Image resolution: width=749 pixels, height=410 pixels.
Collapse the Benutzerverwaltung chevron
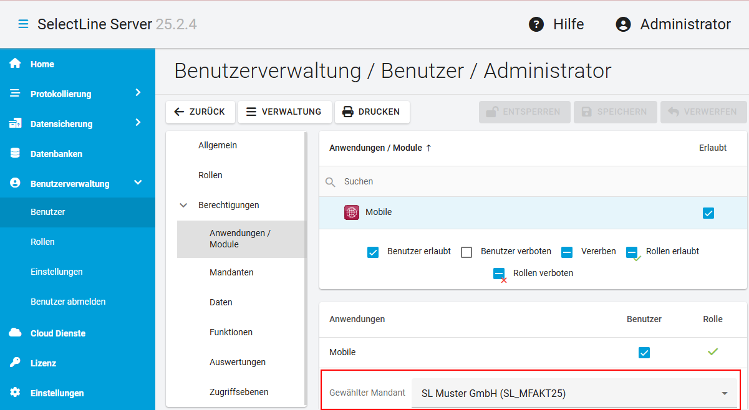click(138, 183)
